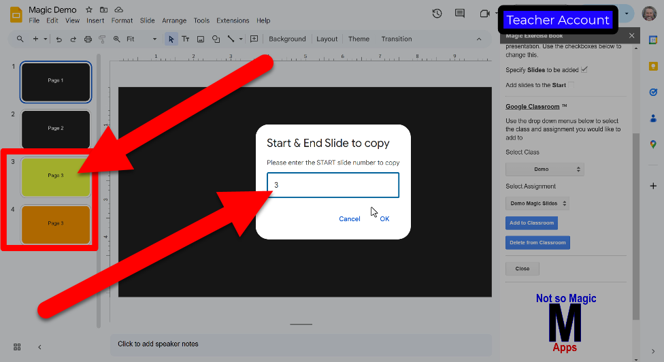Focus the START slide number input
Viewport: 664px width, 362px height.
(x=333, y=185)
